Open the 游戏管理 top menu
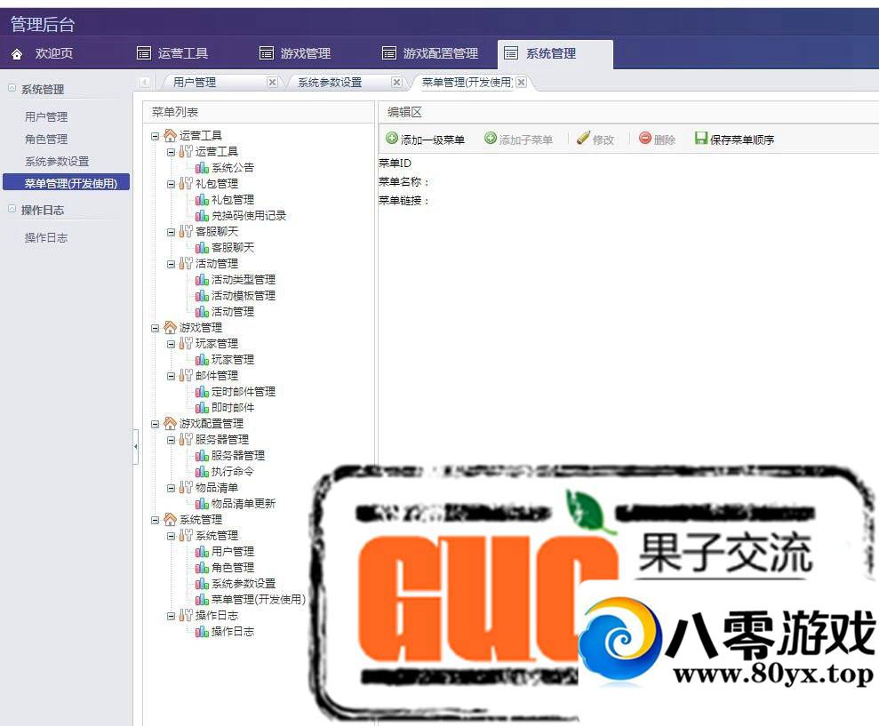 (x=306, y=53)
